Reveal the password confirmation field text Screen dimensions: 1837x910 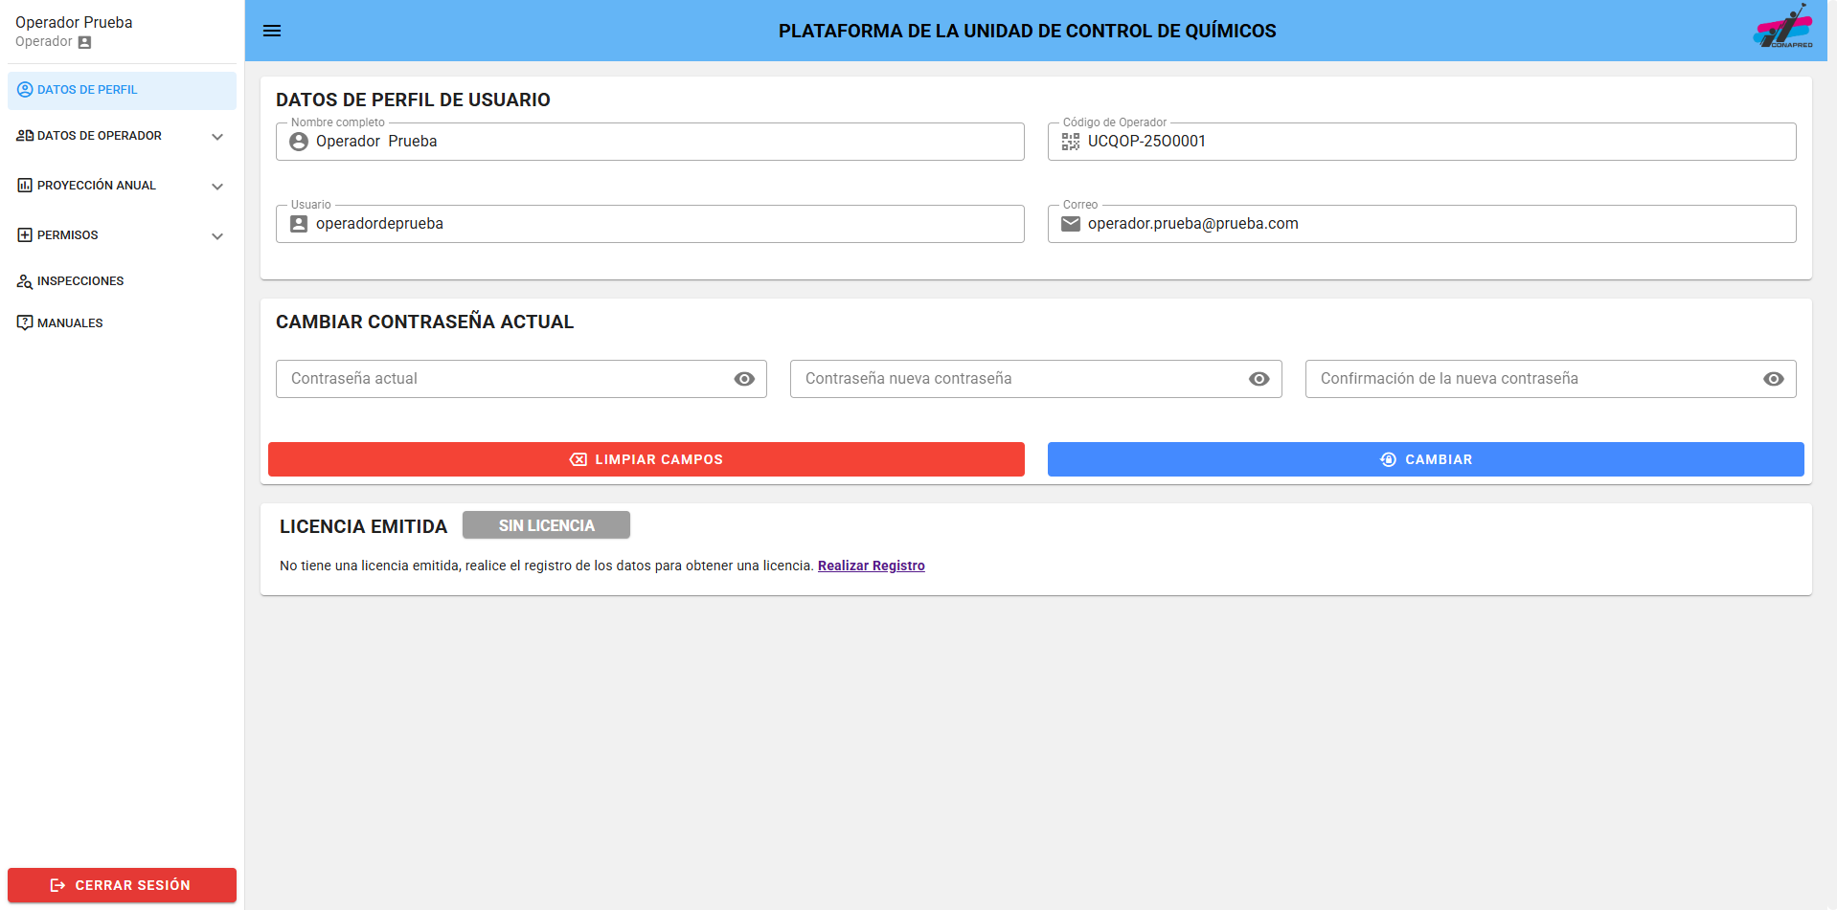1773,379
